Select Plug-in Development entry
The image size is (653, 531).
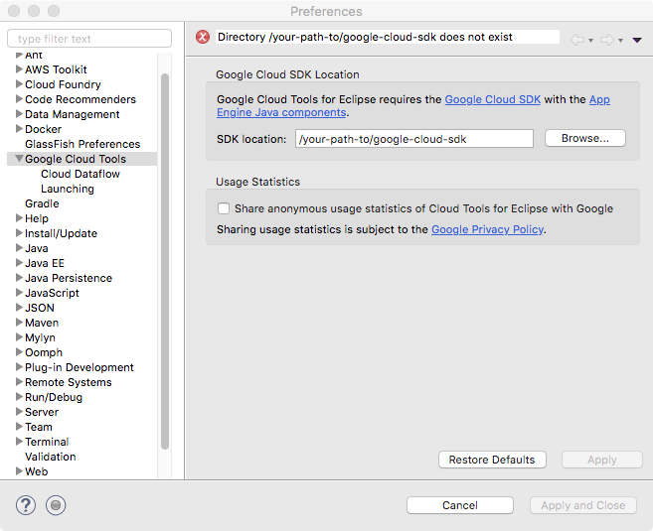(x=80, y=367)
